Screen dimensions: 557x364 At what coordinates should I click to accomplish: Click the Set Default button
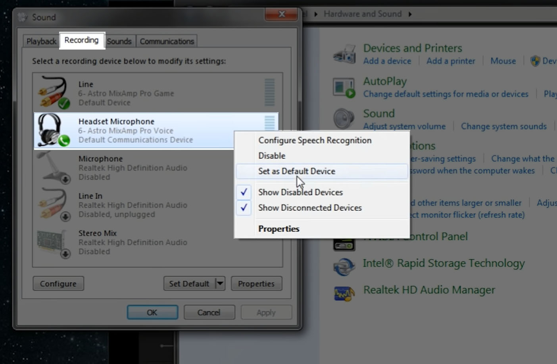(189, 284)
